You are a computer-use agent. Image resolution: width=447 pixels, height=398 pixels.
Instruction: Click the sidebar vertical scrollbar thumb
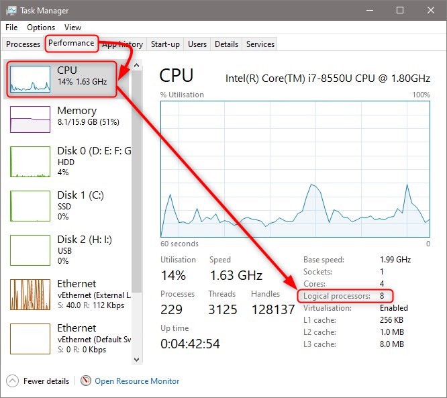[136, 182]
